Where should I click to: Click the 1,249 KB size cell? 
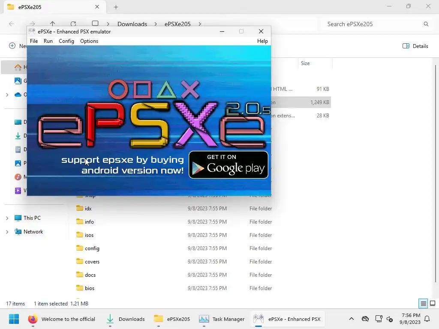(319, 102)
